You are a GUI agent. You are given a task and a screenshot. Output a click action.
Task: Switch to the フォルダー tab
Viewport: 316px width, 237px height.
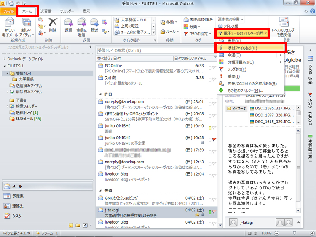click(x=67, y=11)
